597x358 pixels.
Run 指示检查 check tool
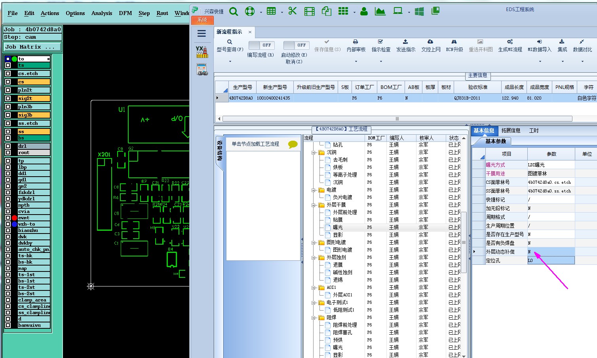click(381, 46)
